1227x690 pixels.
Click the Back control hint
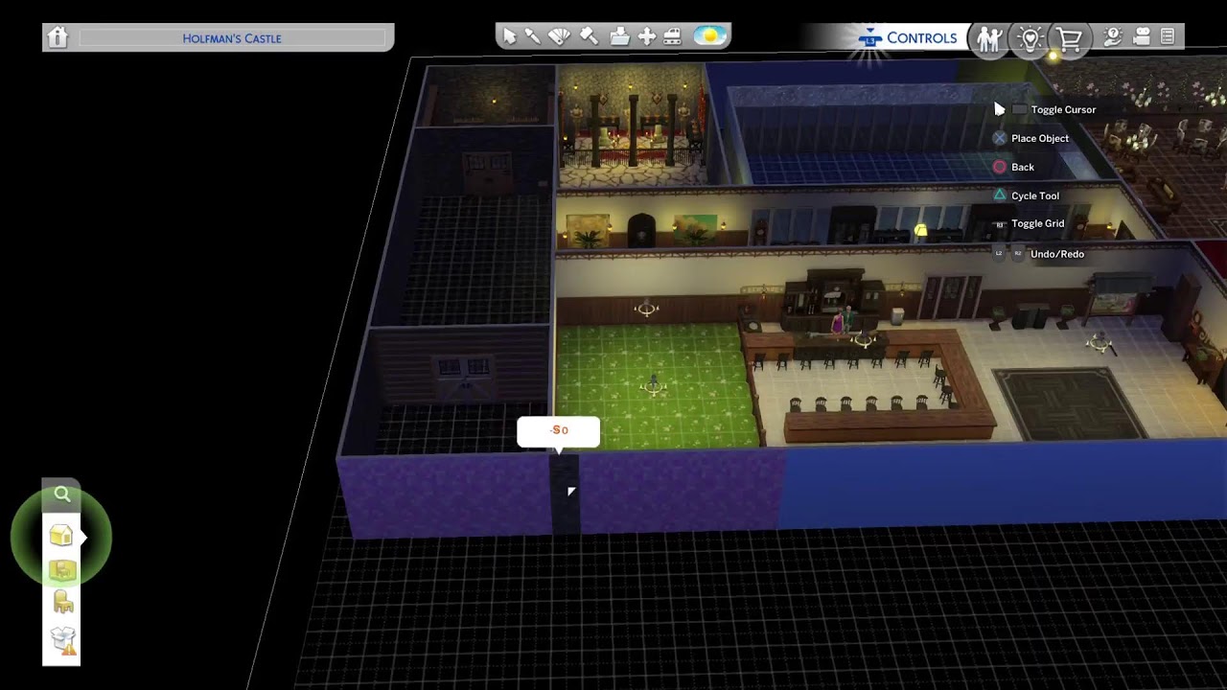coord(1013,167)
